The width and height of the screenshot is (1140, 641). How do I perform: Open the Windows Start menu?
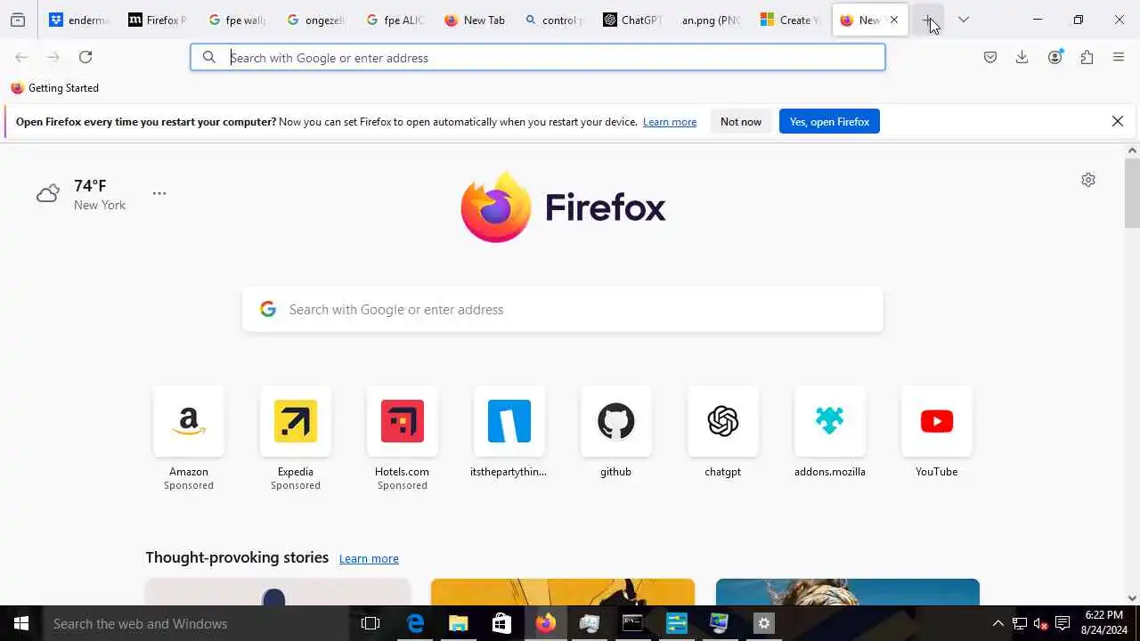coord(21,623)
